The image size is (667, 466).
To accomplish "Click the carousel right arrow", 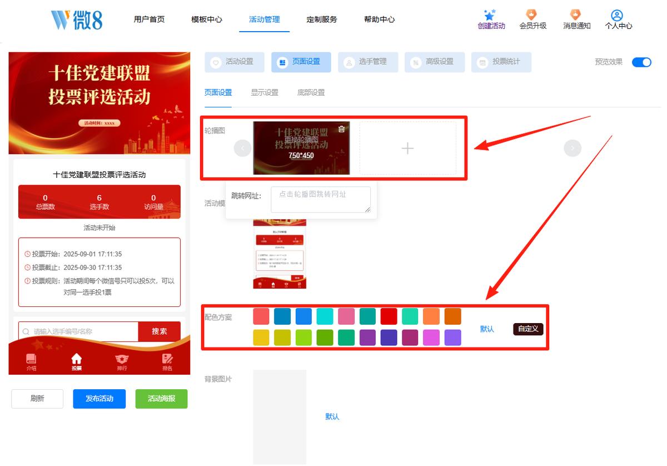I will click(573, 148).
